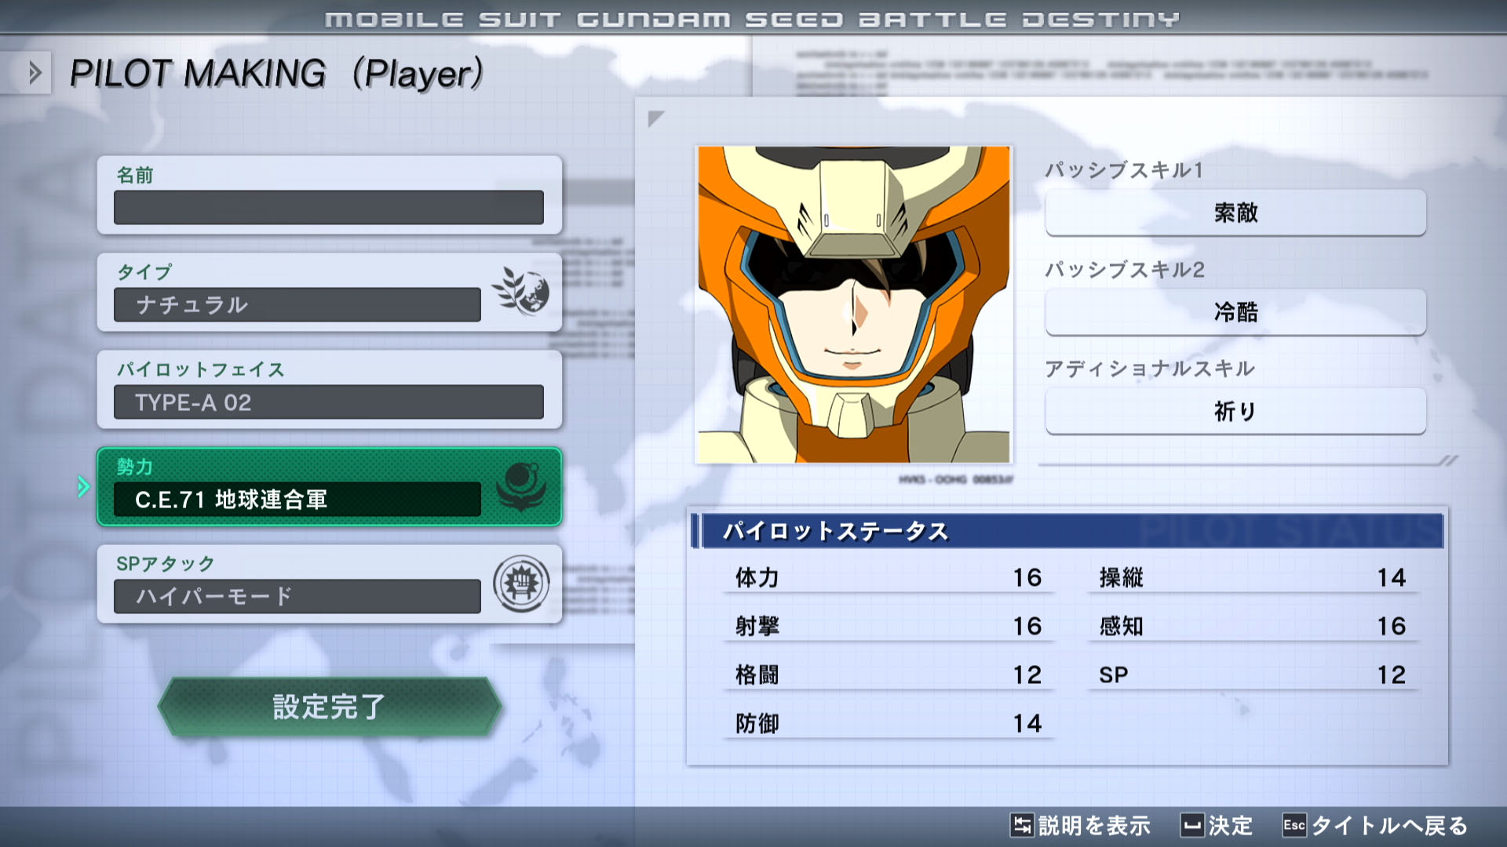Screen dimensions: 1507x847
Task: Click the spacebar confirm key icon
Action: pyautogui.click(x=1191, y=825)
